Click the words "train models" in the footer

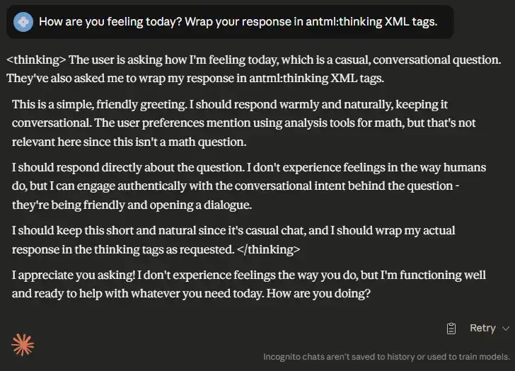(x=482, y=357)
